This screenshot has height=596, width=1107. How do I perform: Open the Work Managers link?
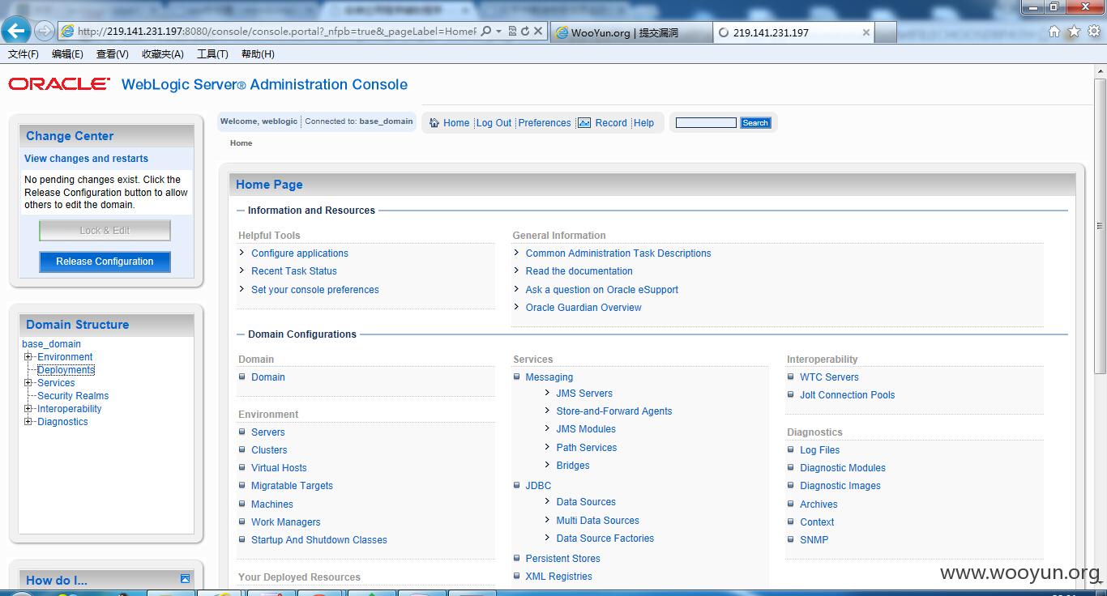pos(286,522)
